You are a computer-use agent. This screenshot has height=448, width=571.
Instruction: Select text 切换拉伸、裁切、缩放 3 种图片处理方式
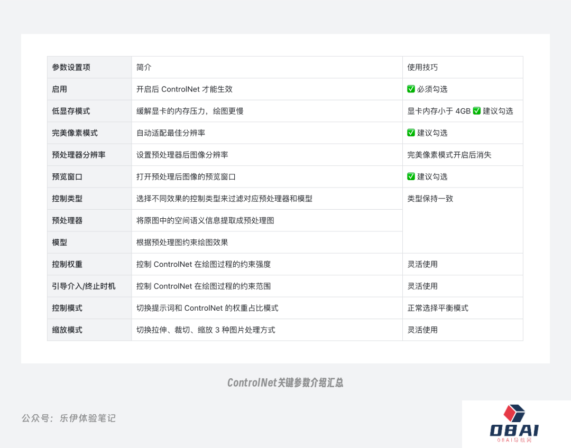coord(206,330)
